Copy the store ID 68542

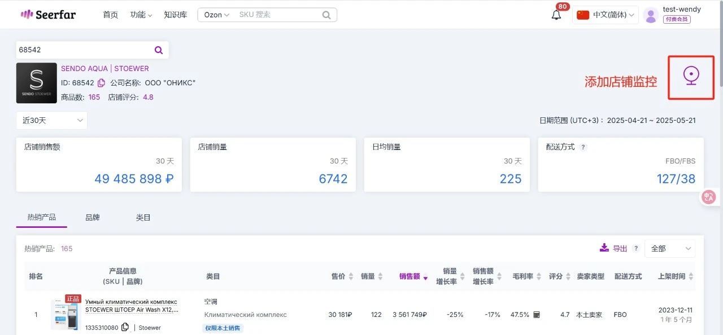pos(101,83)
